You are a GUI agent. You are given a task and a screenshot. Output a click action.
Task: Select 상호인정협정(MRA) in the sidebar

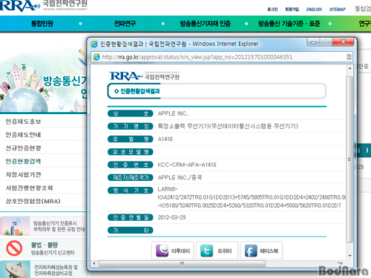[33, 202]
